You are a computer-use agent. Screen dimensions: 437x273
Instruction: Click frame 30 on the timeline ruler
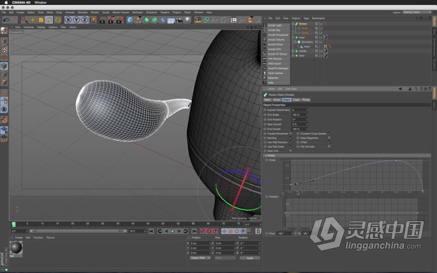pyautogui.click(x=103, y=224)
